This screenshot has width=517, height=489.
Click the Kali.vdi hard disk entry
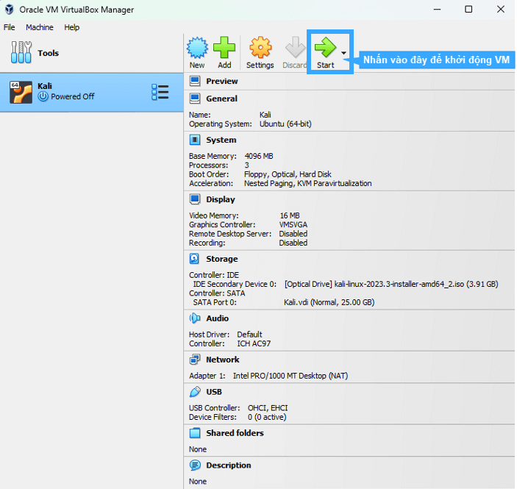tap(329, 302)
